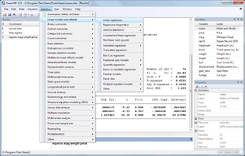Image resolution: width=245 pixels, height=156 pixels.
Task: Click the Print results toolbar icon
Action: coord(14,15)
